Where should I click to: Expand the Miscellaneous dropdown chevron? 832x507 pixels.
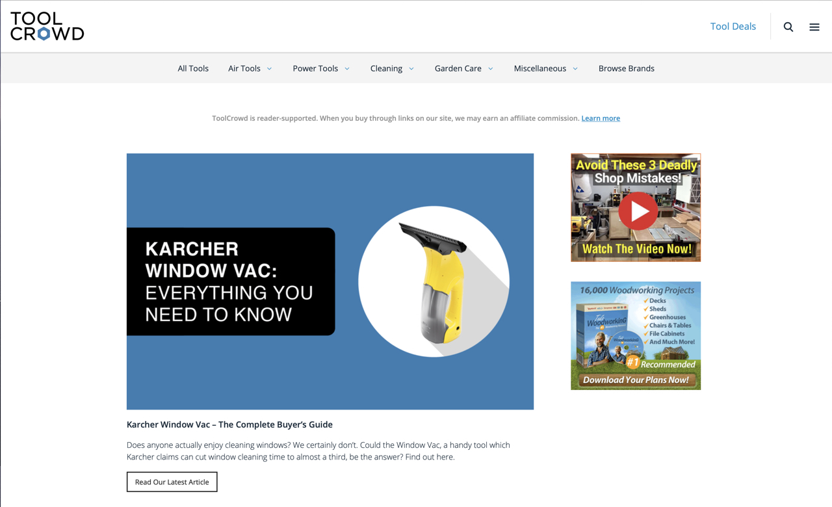click(x=575, y=69)
